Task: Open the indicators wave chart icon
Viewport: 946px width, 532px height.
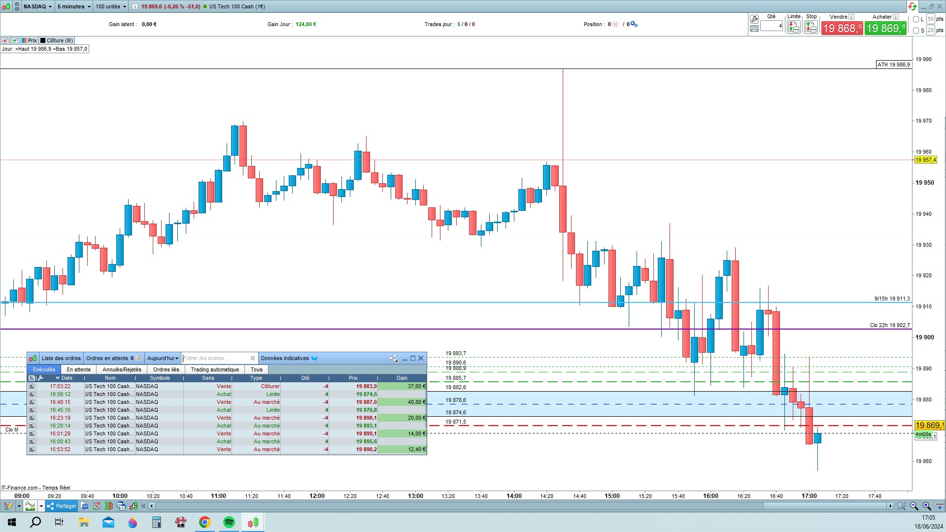Action: [31, 506]
